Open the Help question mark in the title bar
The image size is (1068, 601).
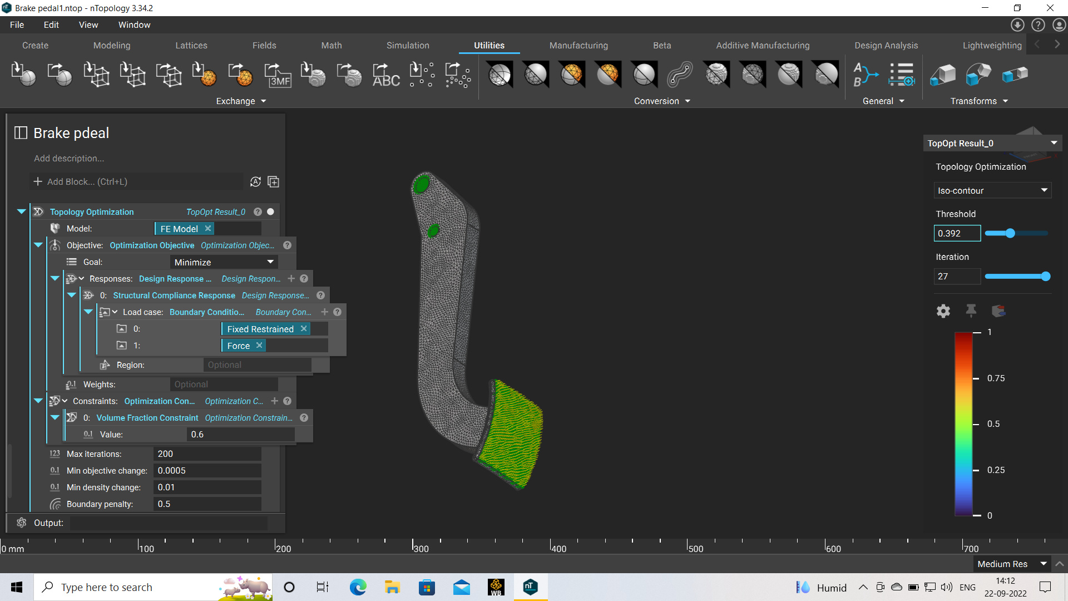[x=1039, y=25]
